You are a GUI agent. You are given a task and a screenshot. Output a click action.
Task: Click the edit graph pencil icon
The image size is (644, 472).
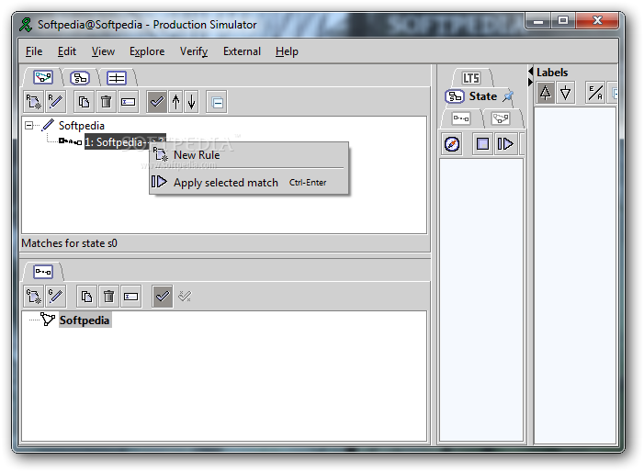pos(55,296)
